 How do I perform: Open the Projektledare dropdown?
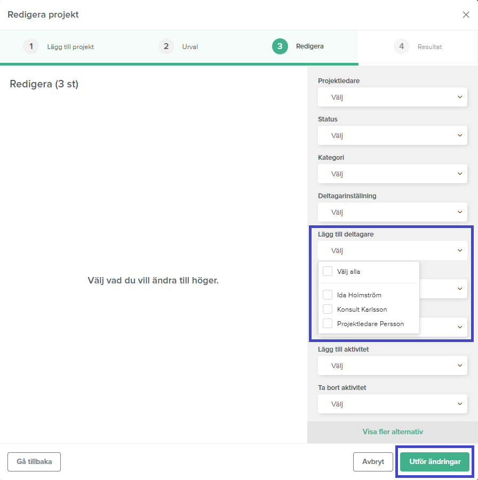click(x=392, y=97)
